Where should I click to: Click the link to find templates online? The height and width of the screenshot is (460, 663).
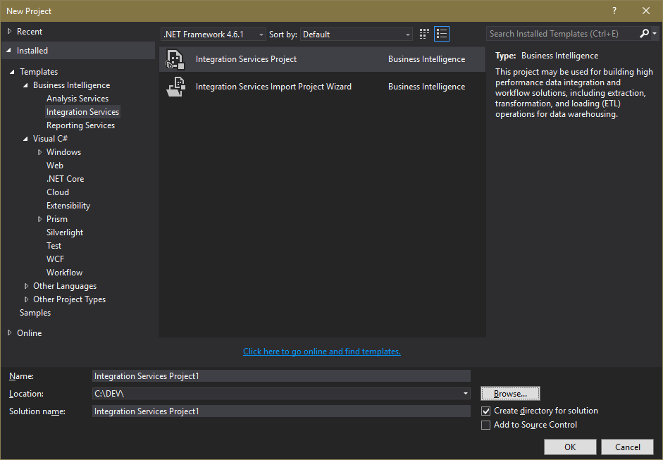(x=321, y=352)
